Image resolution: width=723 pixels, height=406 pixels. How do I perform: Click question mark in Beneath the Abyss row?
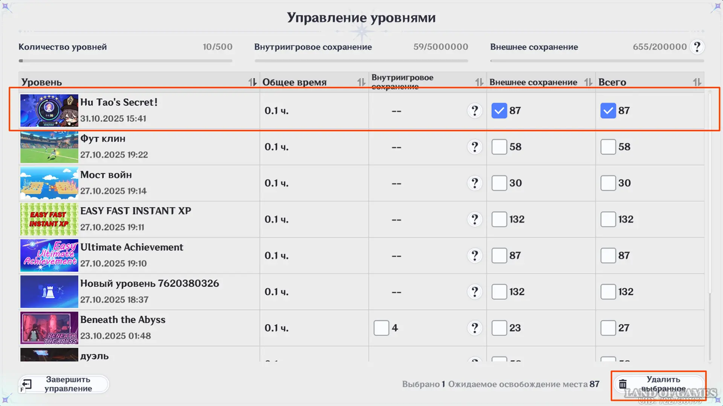(x=475, y=328)
